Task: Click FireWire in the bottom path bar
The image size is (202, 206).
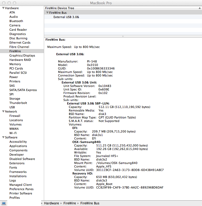Action: point(70,203)
